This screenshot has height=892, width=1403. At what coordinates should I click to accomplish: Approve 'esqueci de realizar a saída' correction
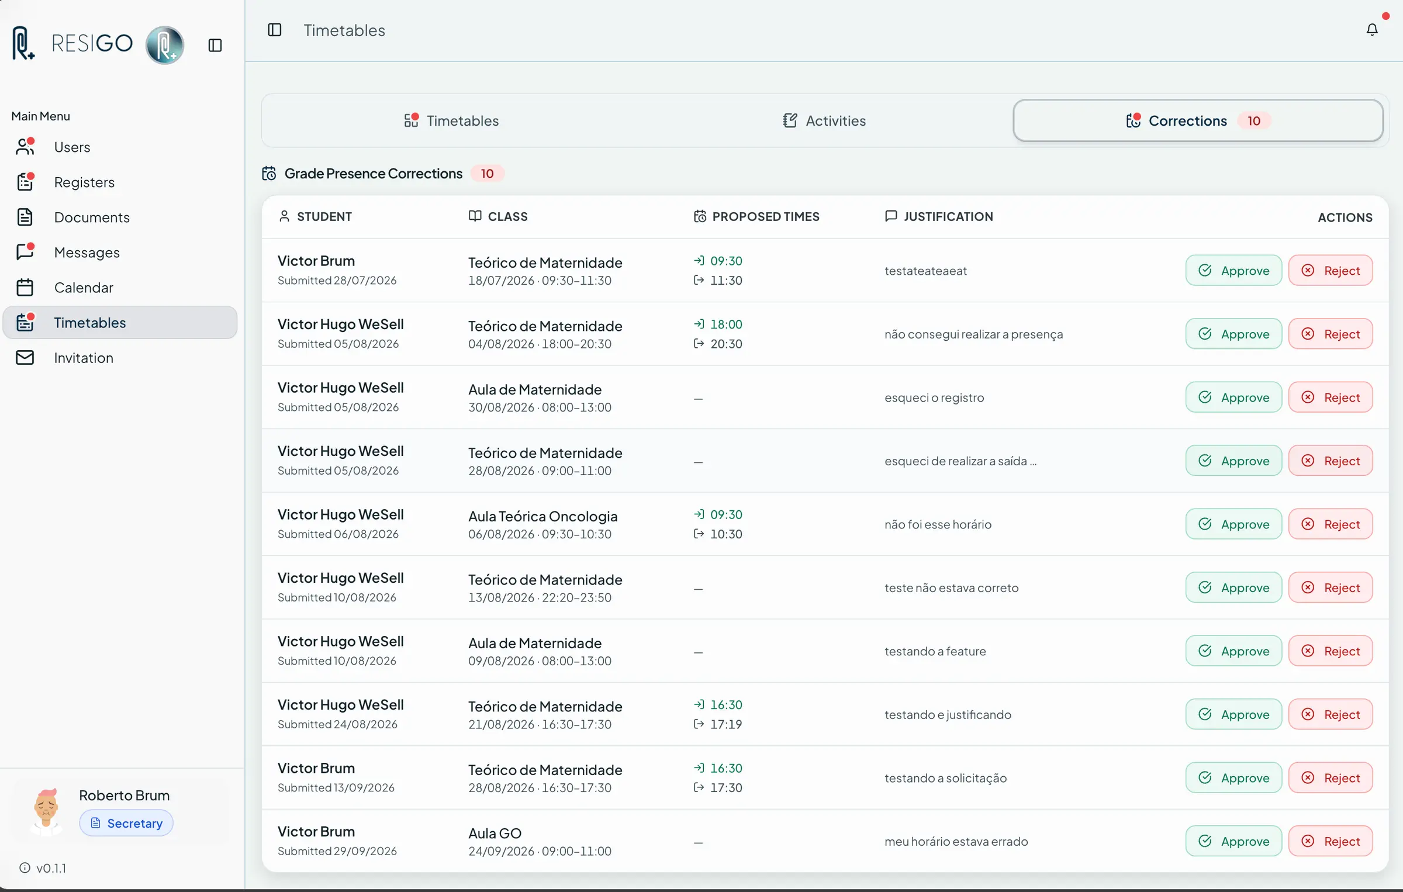[1233, 461]
